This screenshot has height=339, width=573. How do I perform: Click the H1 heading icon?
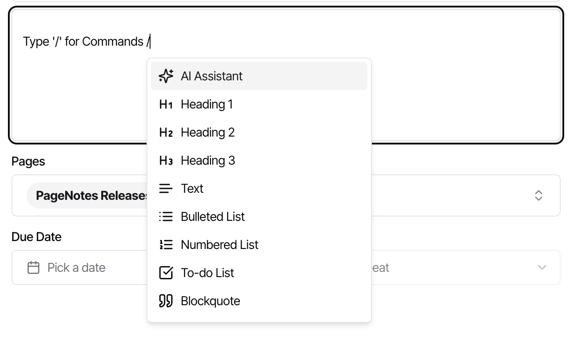[166, 105]
